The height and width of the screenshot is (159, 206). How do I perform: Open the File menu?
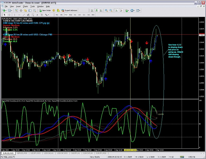click(x=6, y=7)
